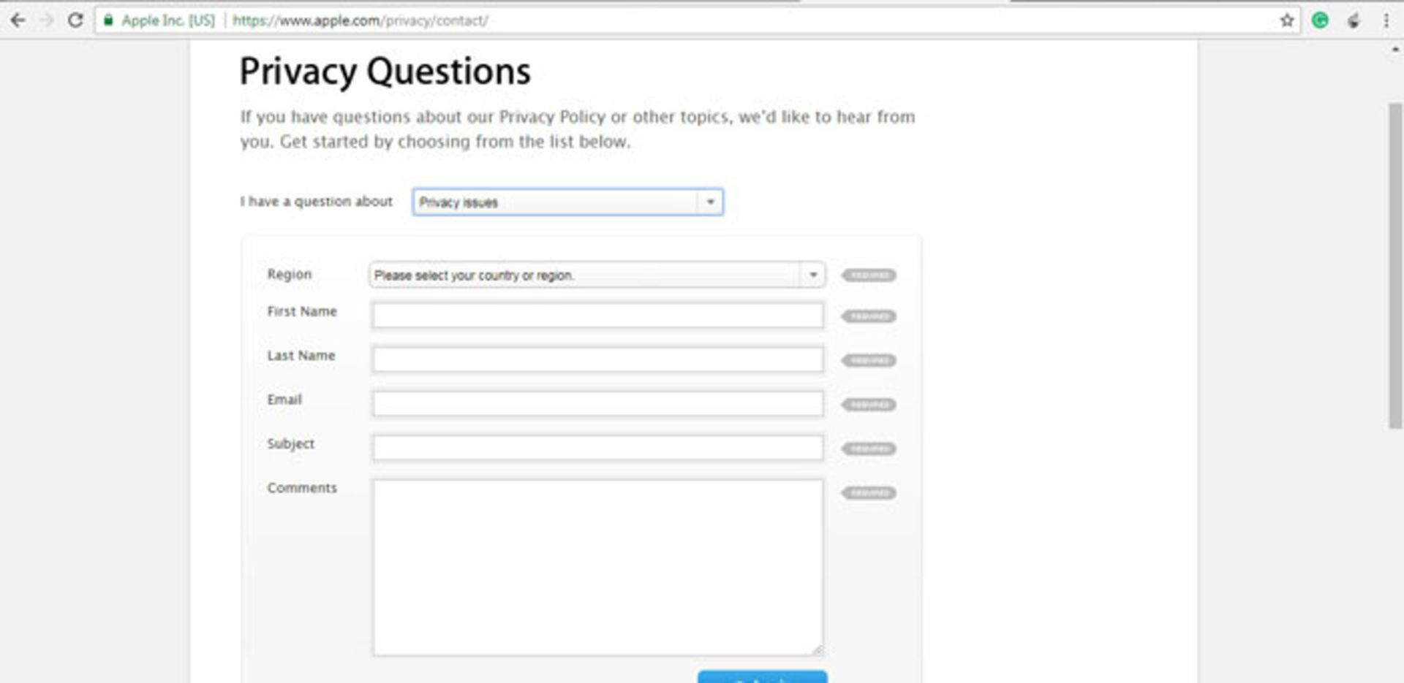Open the Chrome three-dot menu
Screen dimensions: 1404x683
click(1386, 20)
